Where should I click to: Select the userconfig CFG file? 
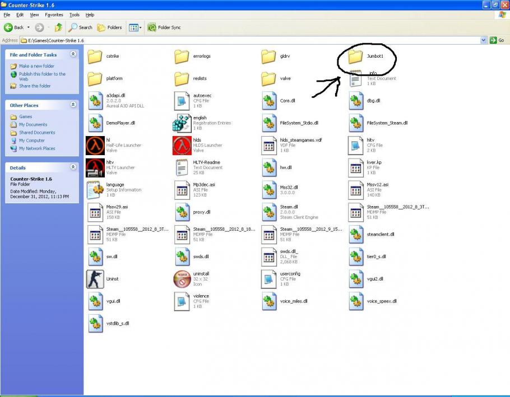(268, 279)
